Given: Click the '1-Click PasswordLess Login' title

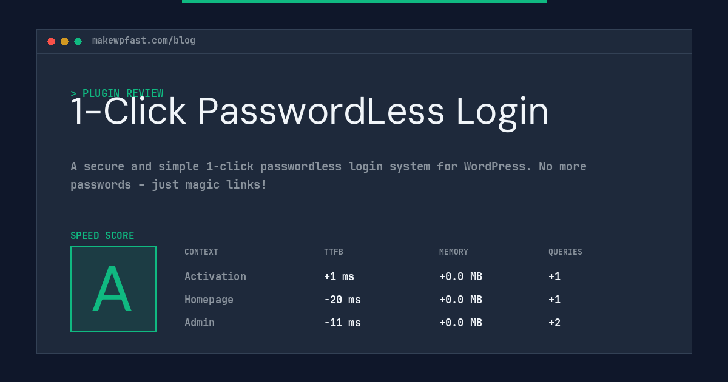Looking at the screenshot, I should point(309,112).
